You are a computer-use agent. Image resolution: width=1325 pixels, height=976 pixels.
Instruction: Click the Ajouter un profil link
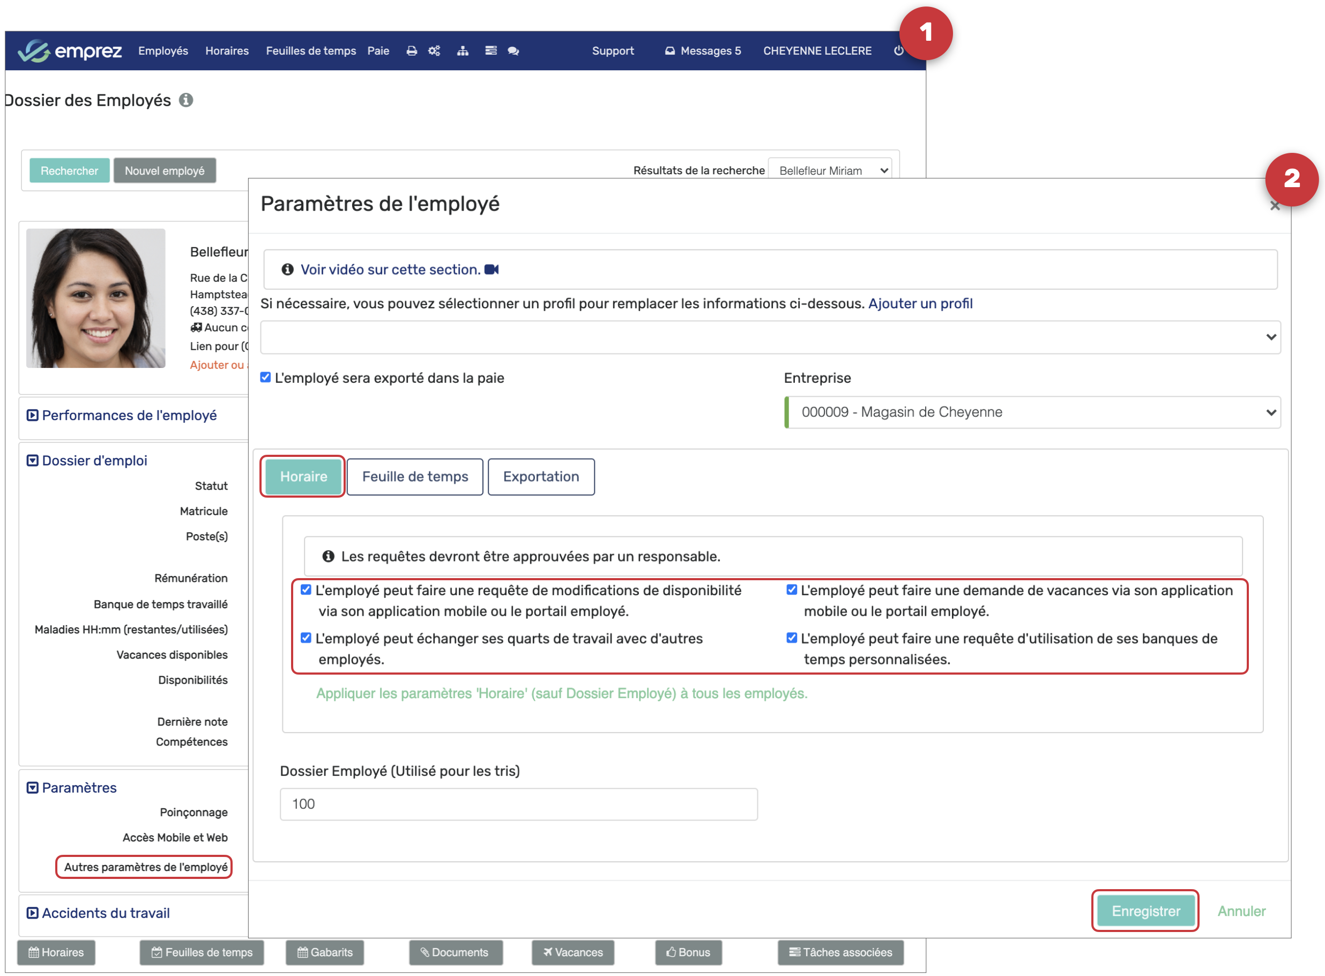pos(920,304)
